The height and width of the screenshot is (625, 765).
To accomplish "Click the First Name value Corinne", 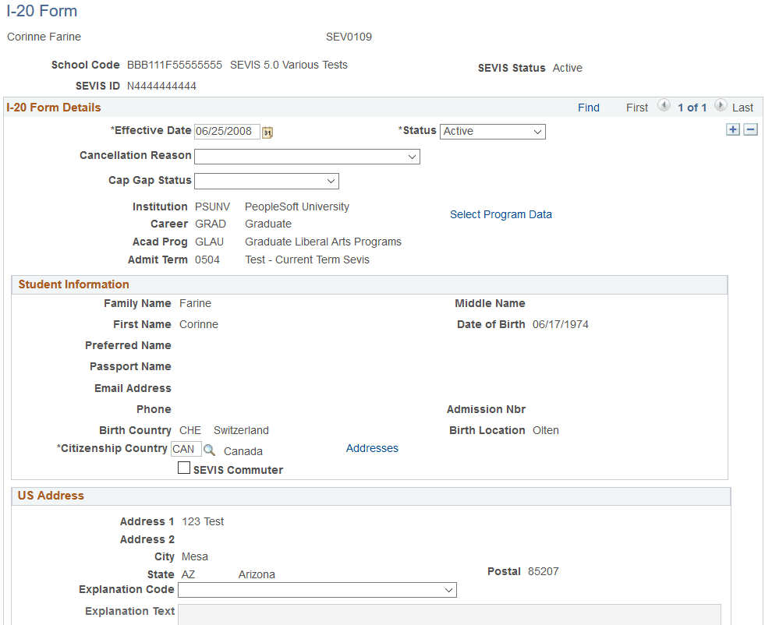I will point(199,325).
